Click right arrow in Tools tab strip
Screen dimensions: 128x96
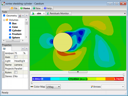27,16
